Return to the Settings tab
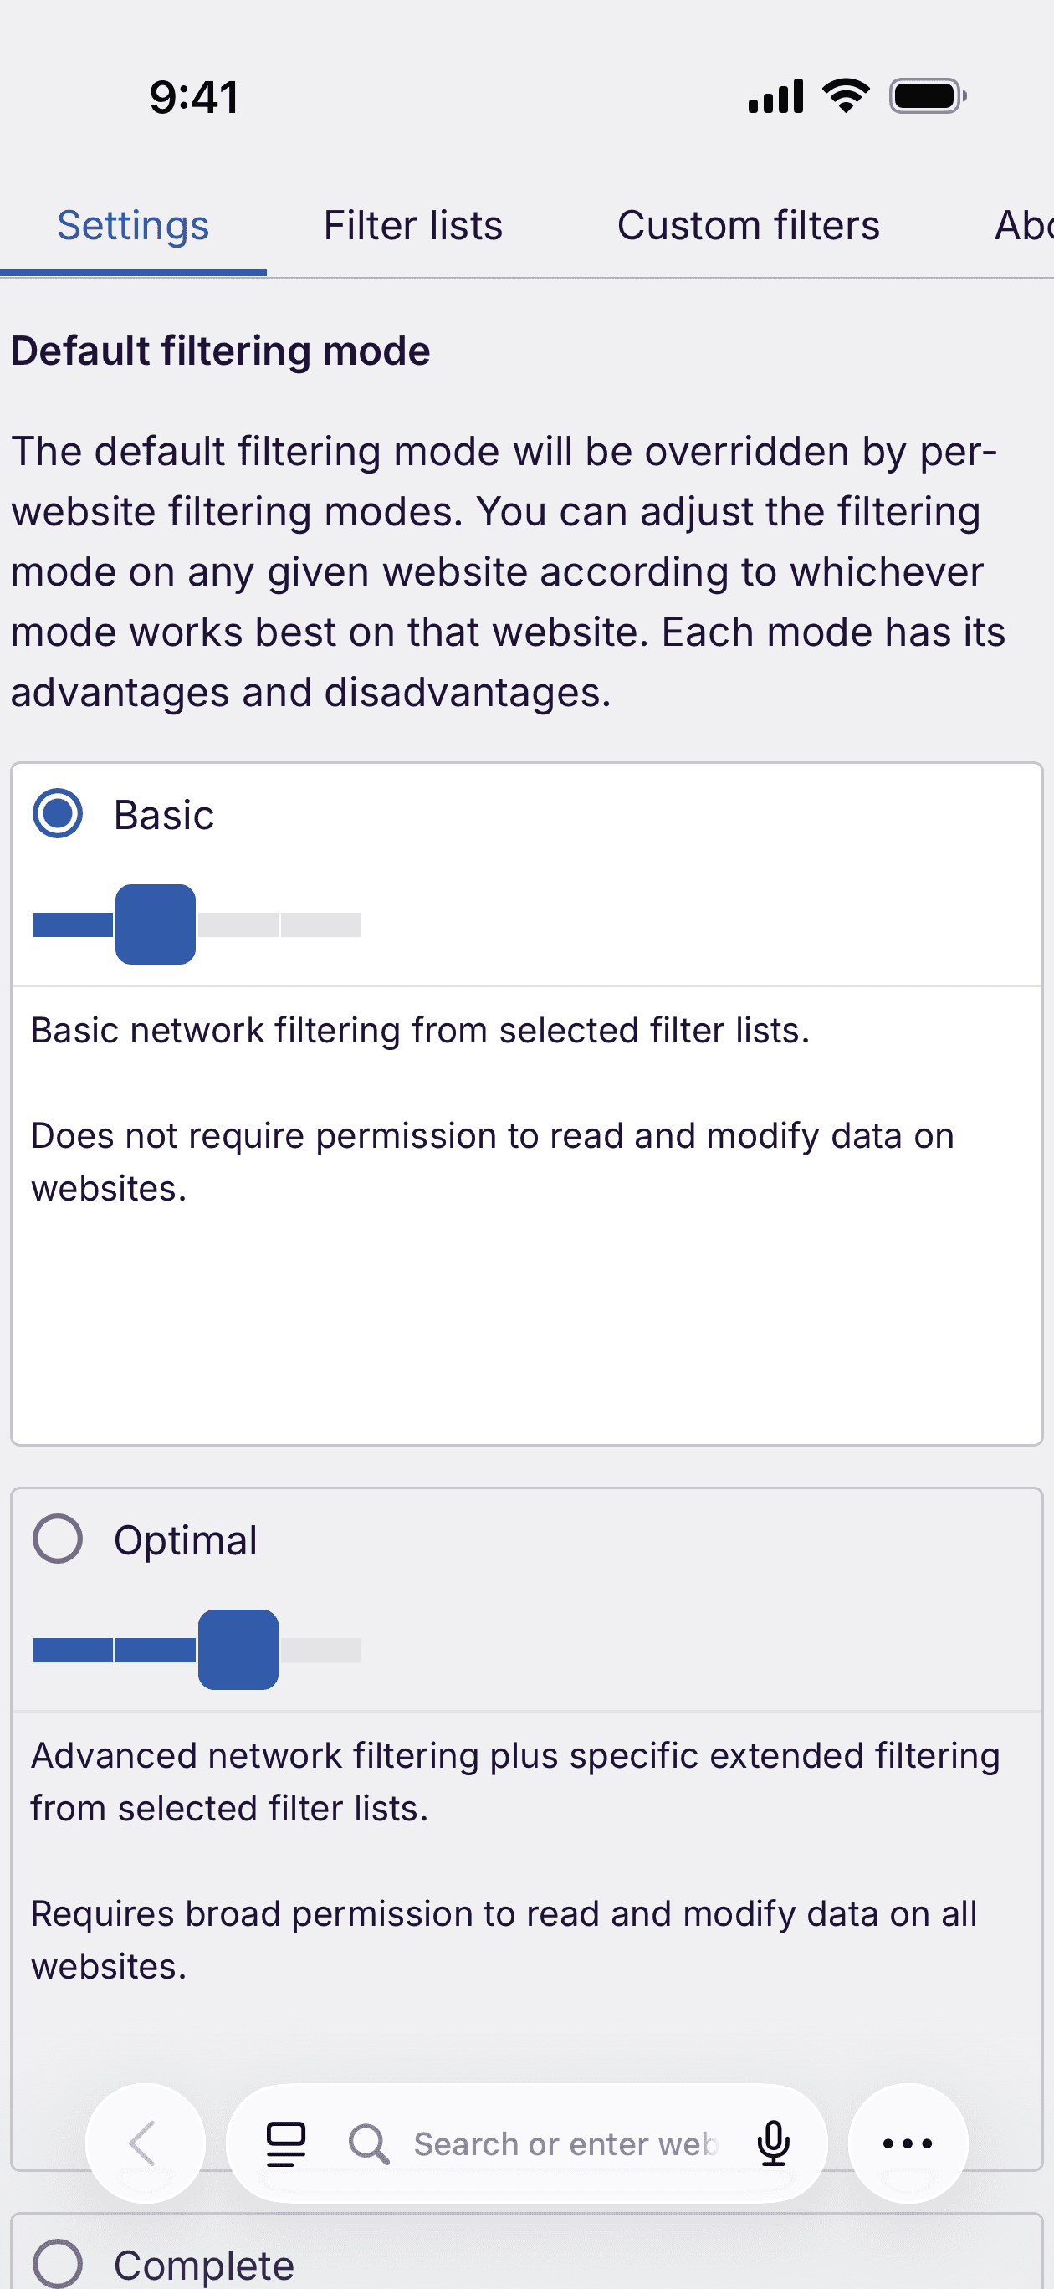The image size is (1054, 2289). coord(131,225)
